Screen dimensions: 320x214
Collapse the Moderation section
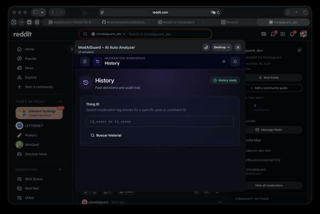point(60,169)
